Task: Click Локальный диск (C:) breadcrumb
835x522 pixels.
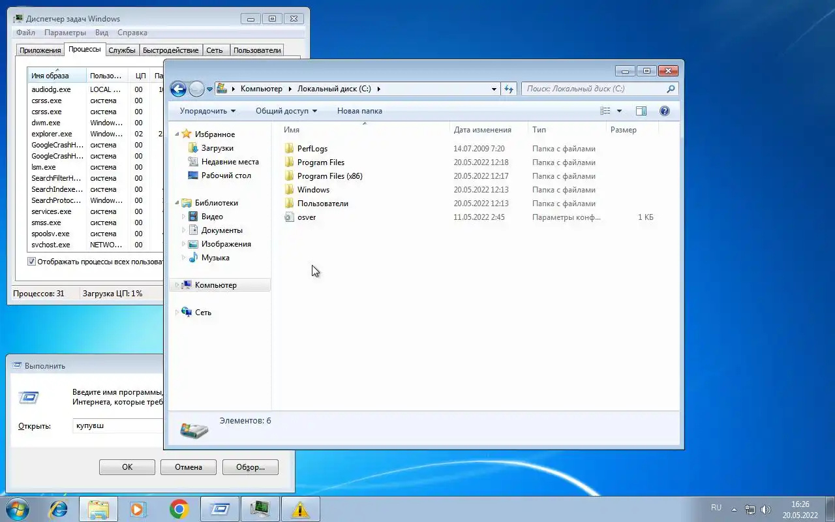Action: coord(334,89)
